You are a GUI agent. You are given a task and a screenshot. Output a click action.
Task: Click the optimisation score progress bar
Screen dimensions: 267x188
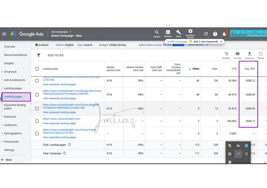178,45
